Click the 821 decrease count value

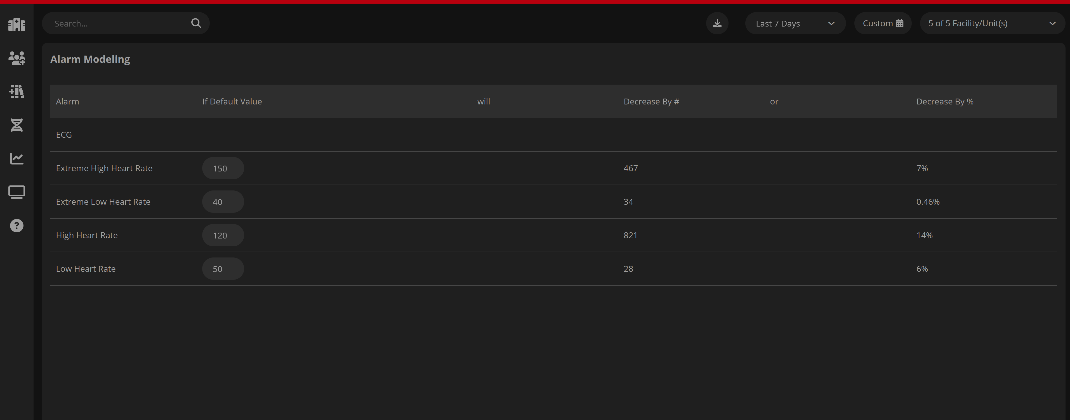tap(631, 235)
